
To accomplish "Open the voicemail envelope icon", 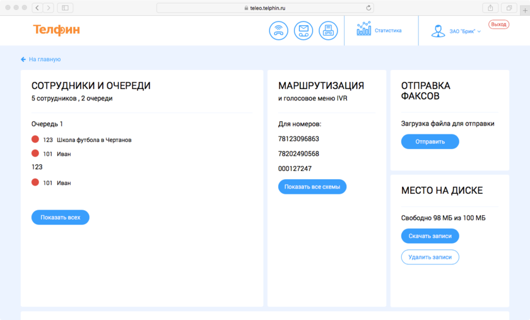I will 303,30.
